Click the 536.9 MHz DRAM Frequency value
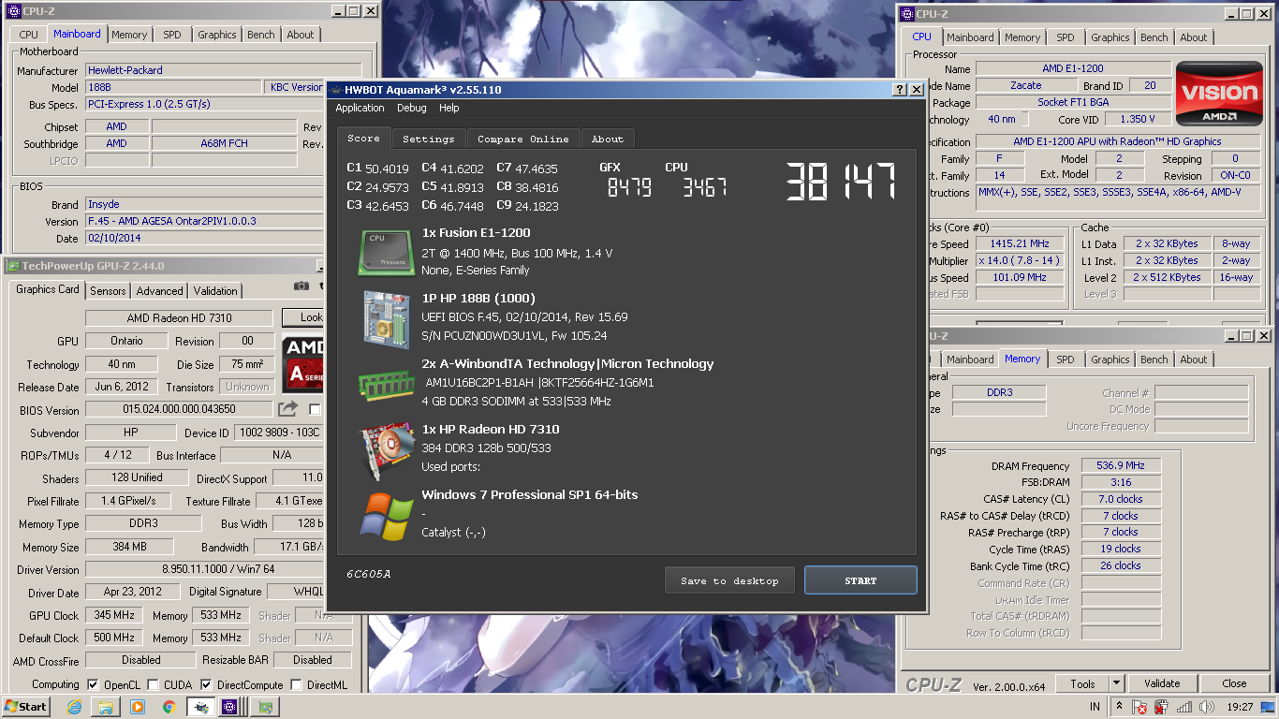The height and width of the screenshot is (719, 1279). coord(1122,465)
